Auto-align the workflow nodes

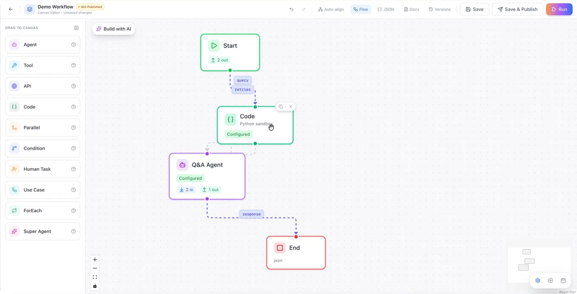coord(331,9)
